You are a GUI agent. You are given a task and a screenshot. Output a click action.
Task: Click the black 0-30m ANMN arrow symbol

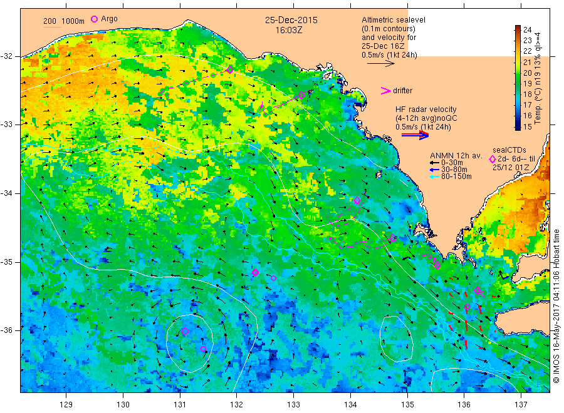click(x=435, y=163)
